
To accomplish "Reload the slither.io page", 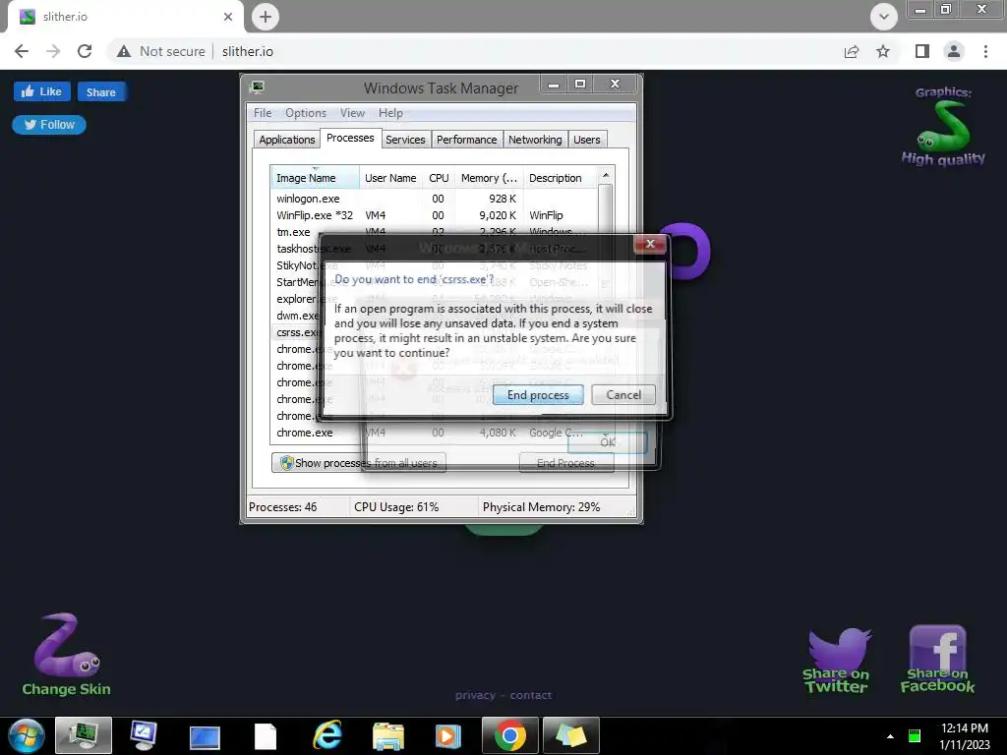I will [85, 51].
